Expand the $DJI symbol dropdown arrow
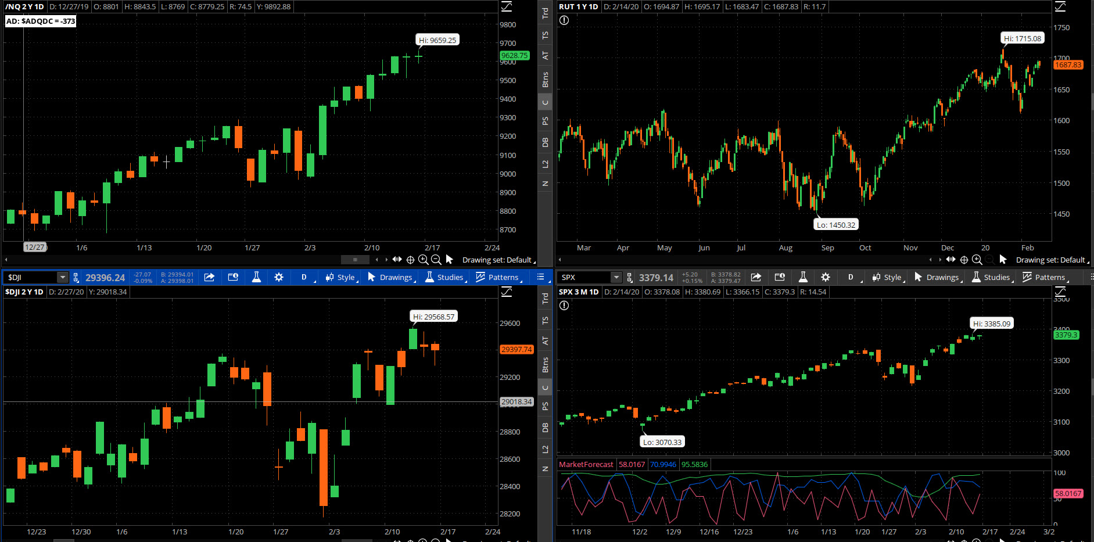 [x=62, y=278]
